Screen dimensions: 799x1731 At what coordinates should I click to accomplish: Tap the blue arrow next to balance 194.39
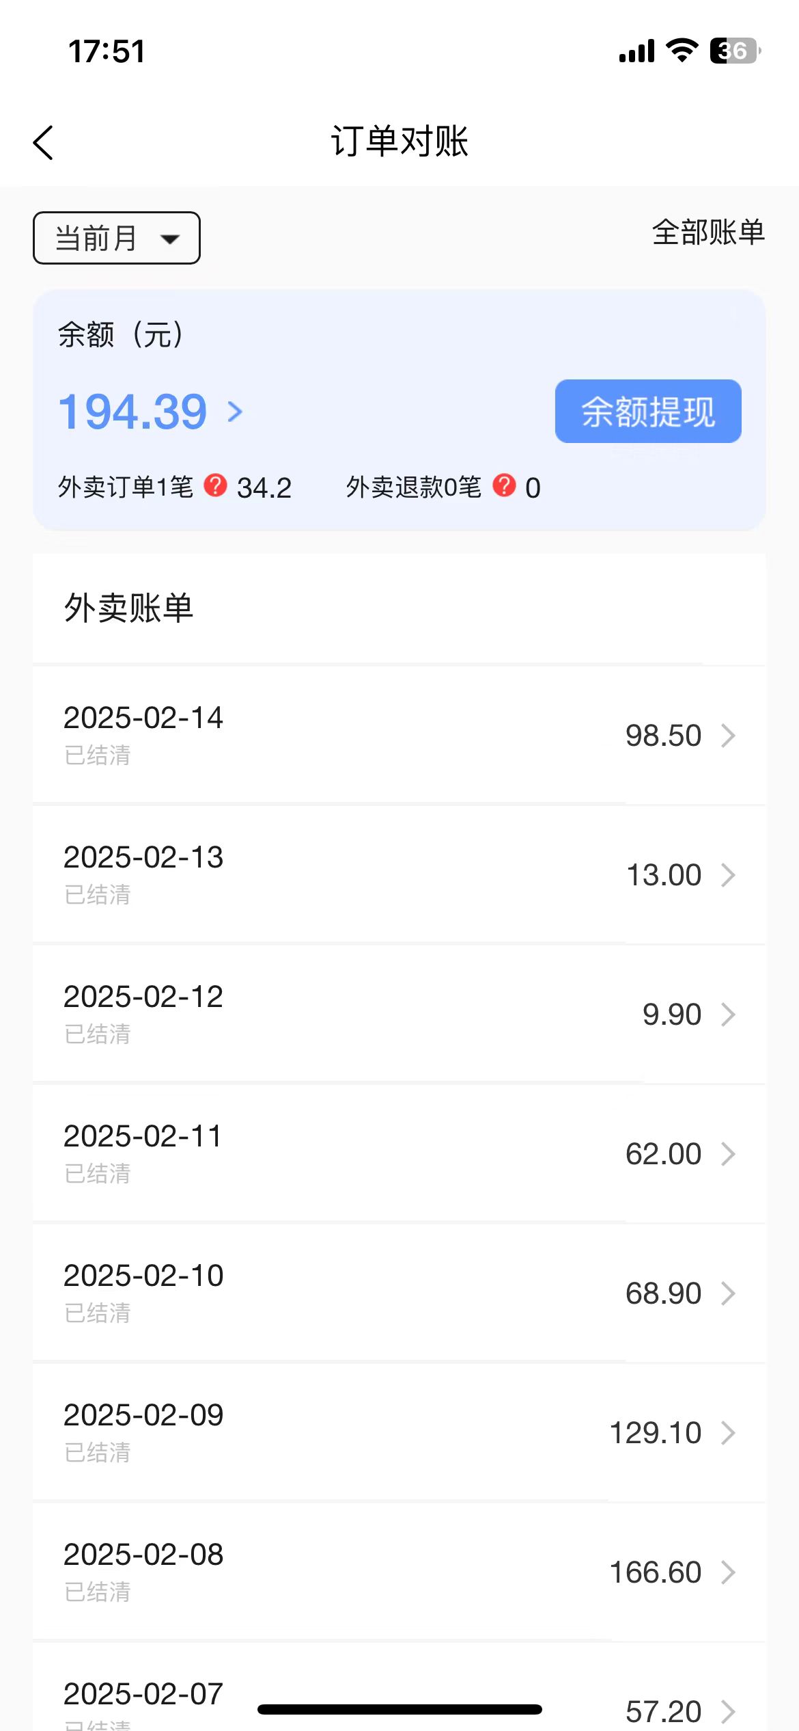235,412
